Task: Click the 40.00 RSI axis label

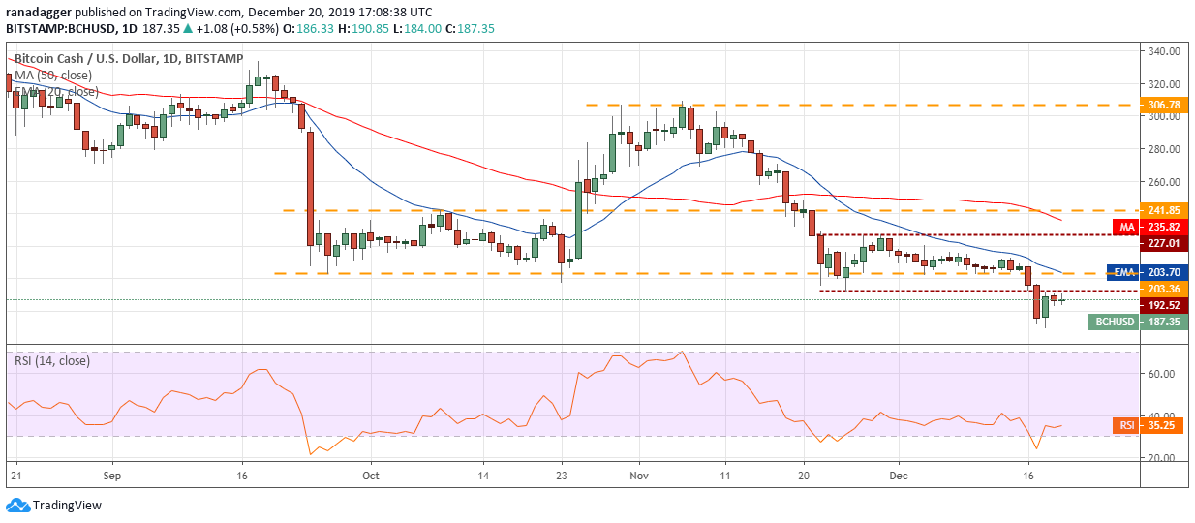Action: 1161,416
